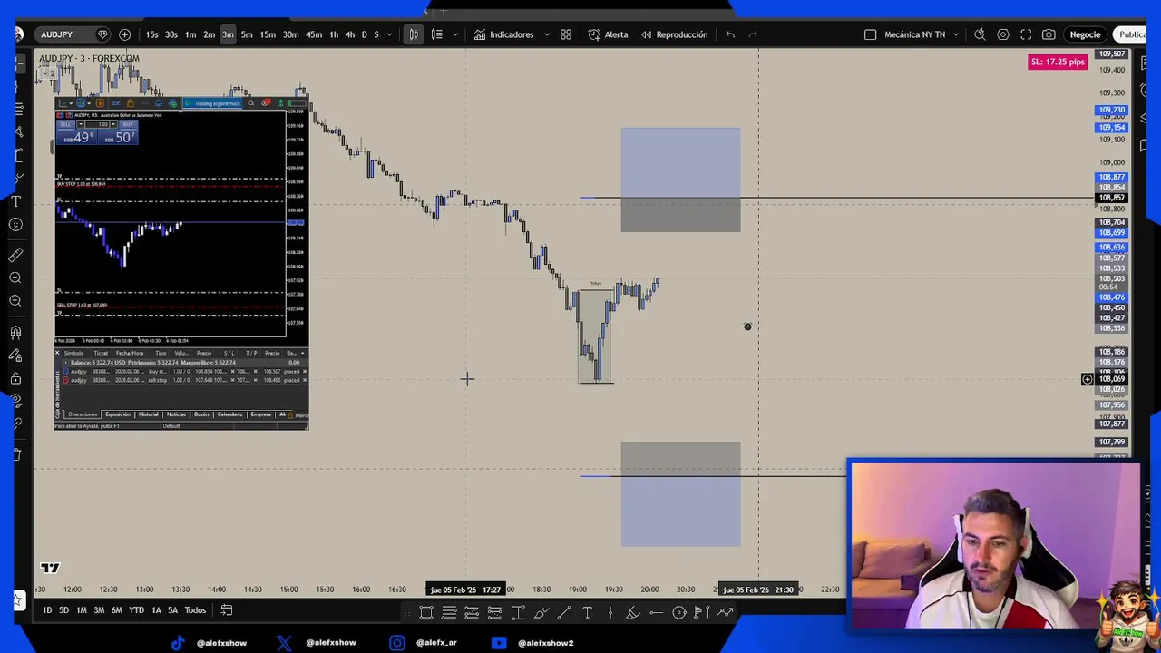The image size is (1161, 653).
Task: Select the S weekly timeframe
Action: pyautogui.click(x=376, y=34)
